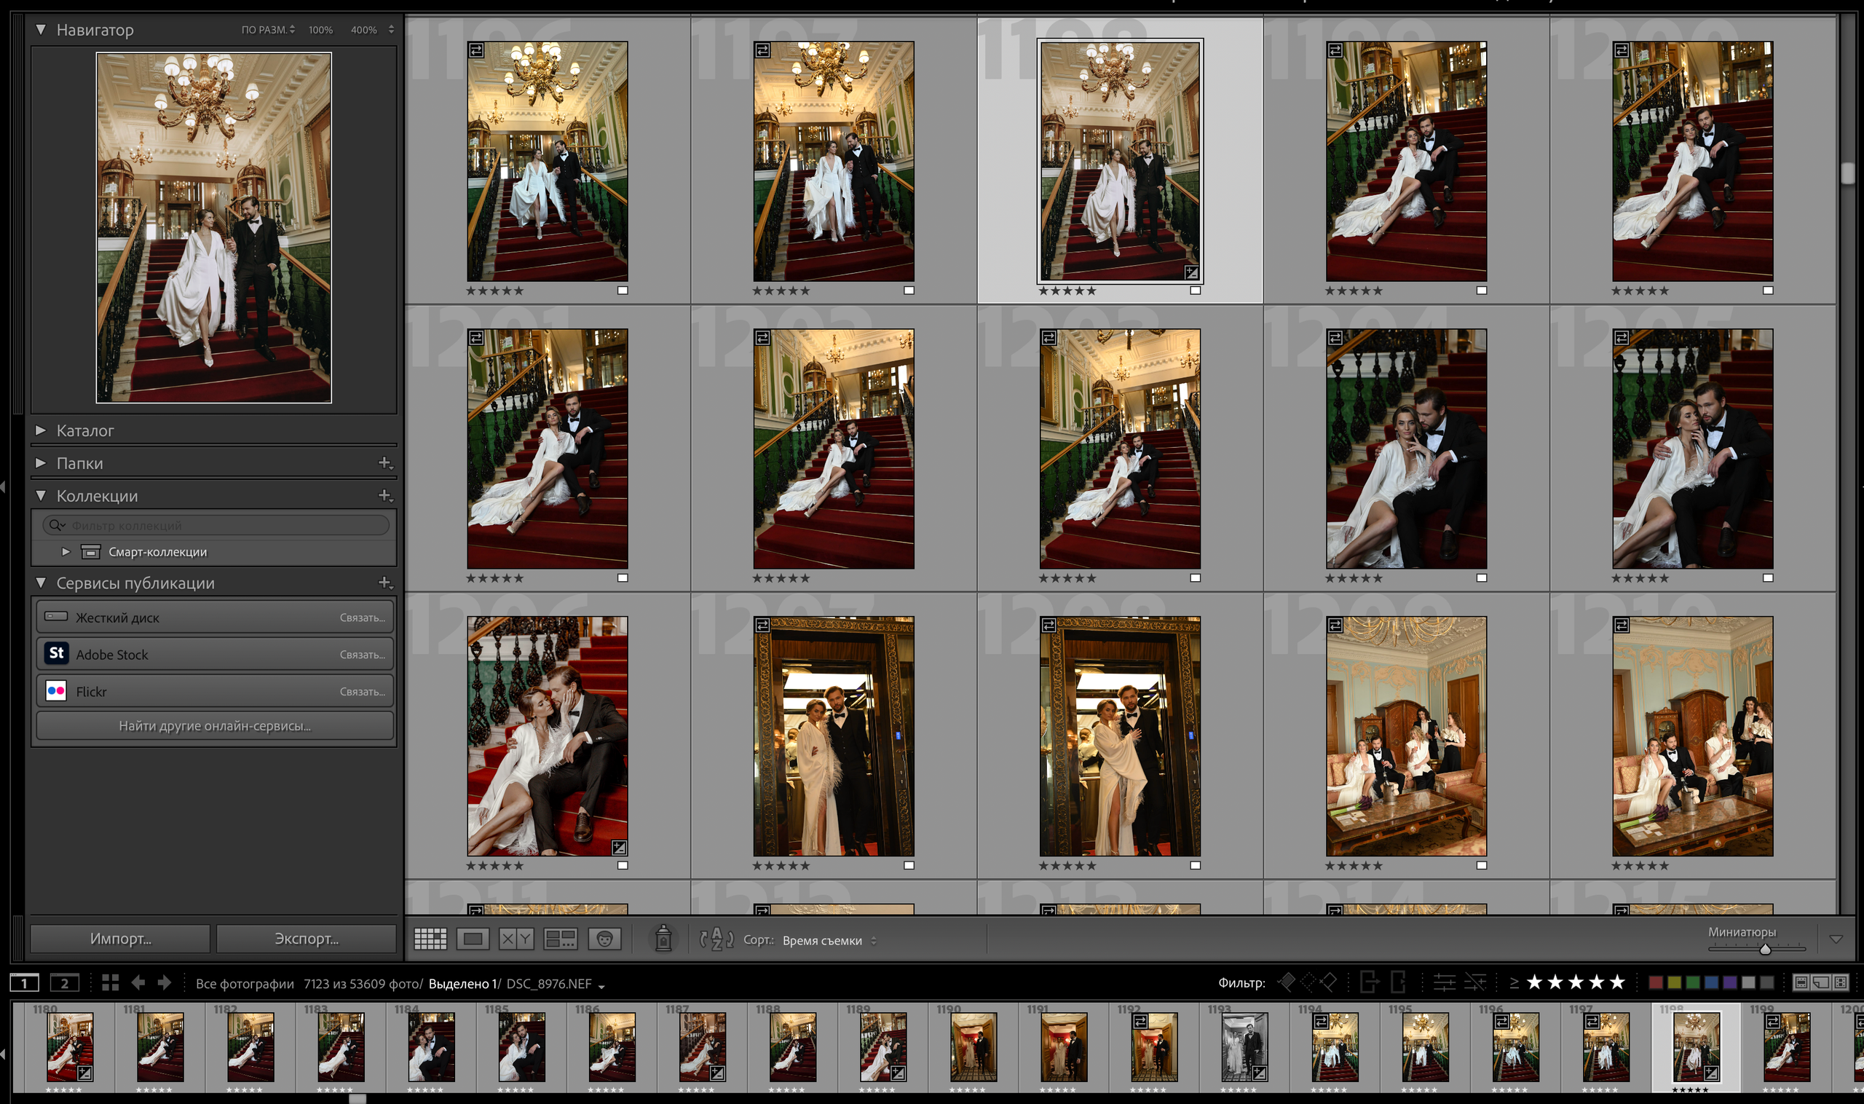Add a folder with the Папки plus icon

[x=384, y=462]
